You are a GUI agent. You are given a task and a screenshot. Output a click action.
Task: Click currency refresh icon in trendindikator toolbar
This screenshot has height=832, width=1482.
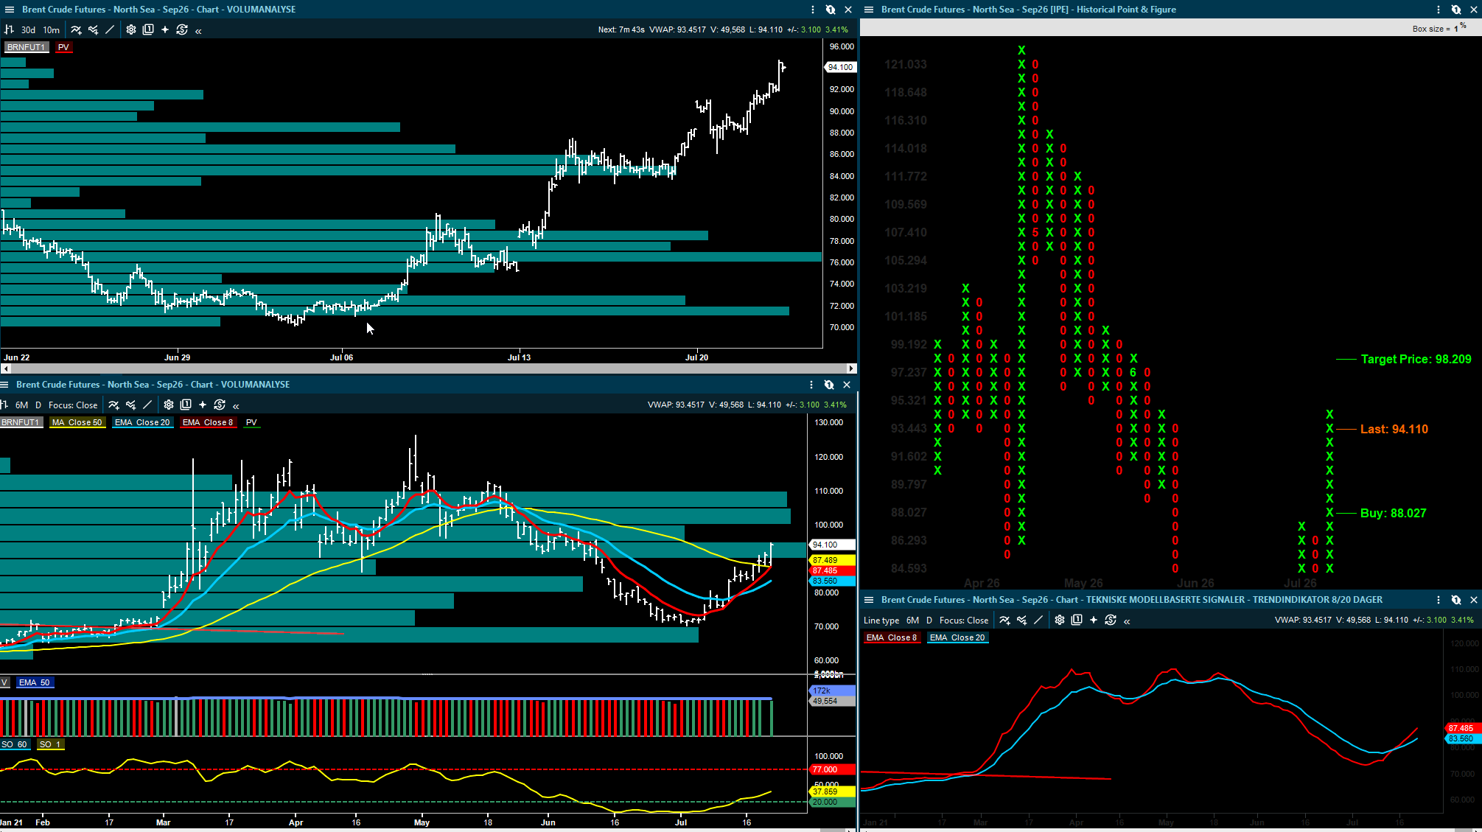coord(1111,620)
